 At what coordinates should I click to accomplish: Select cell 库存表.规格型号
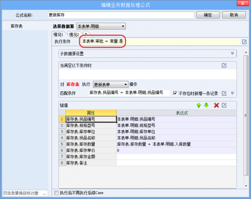91,125
